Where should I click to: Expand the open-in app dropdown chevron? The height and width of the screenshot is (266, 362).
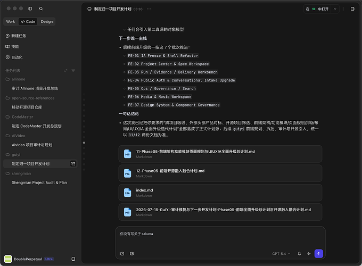(x=335, y=9)
